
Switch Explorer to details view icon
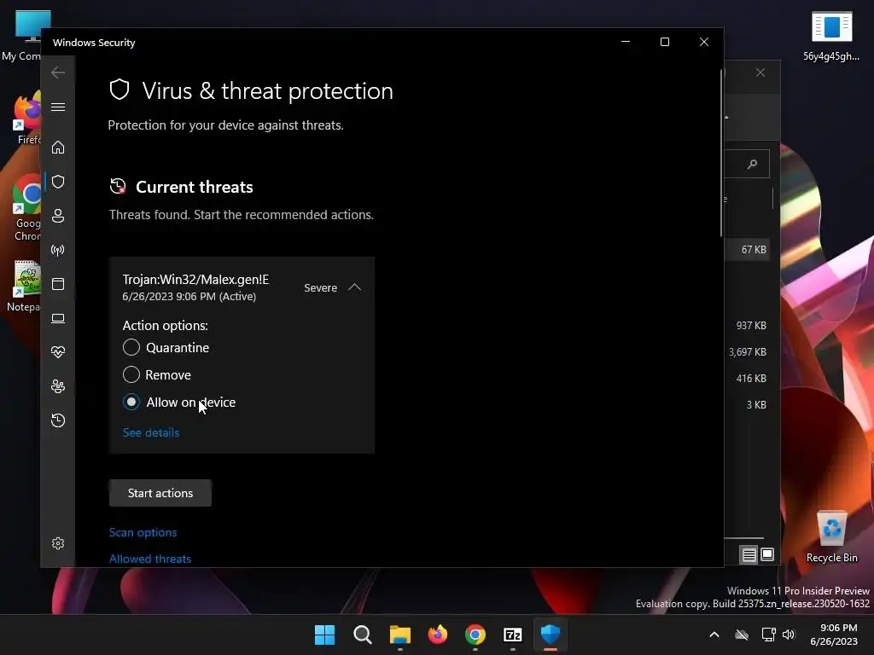(749, 554)
